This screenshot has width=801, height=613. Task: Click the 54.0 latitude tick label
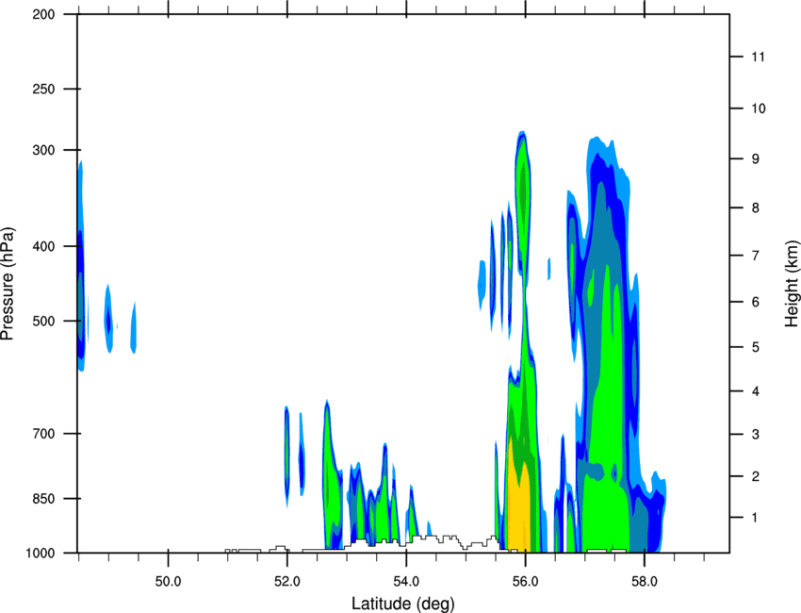tap(406, 582)
